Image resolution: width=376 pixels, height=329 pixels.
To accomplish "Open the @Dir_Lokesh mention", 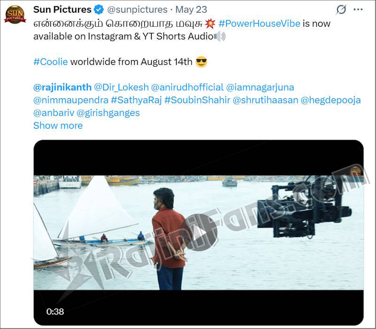I will [121, 87].
